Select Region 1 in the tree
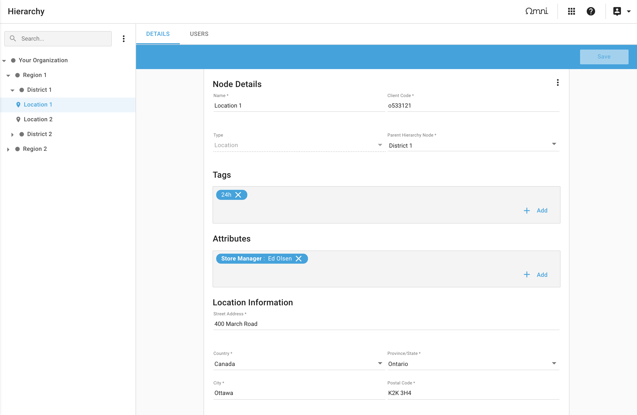 tap(35, 75)
